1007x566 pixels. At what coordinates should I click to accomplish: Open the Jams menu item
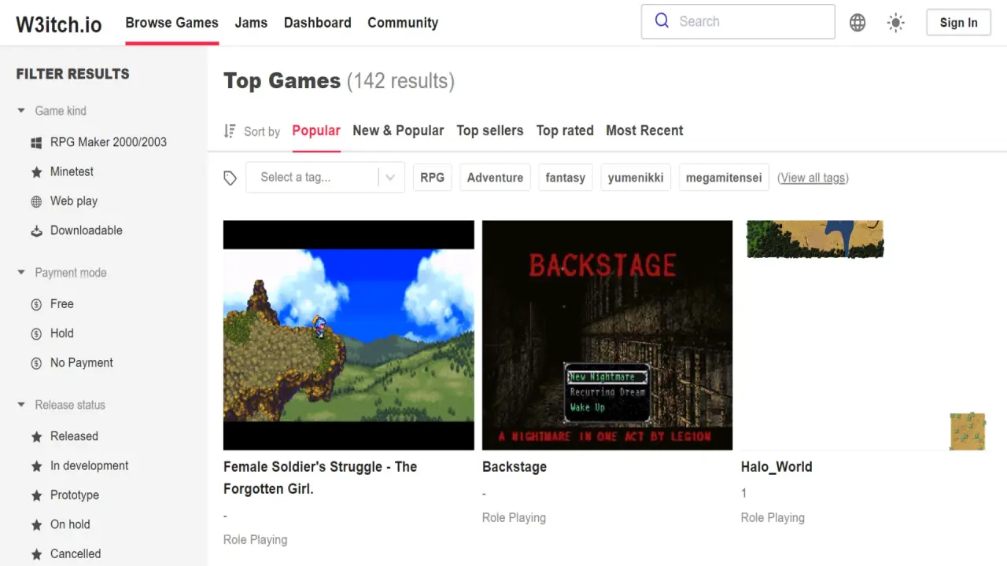(251, 23)
